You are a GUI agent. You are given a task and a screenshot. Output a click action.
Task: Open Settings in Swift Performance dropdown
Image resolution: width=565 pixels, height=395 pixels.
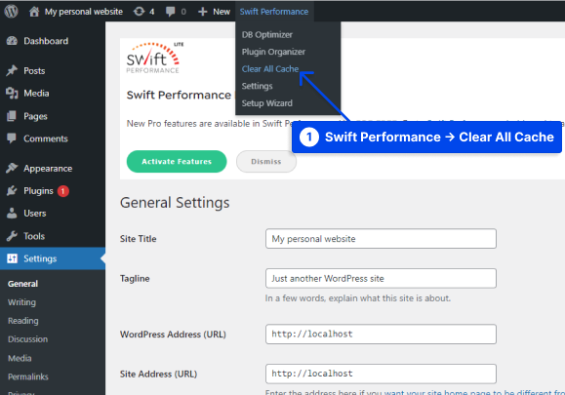(x=258, y=86)
